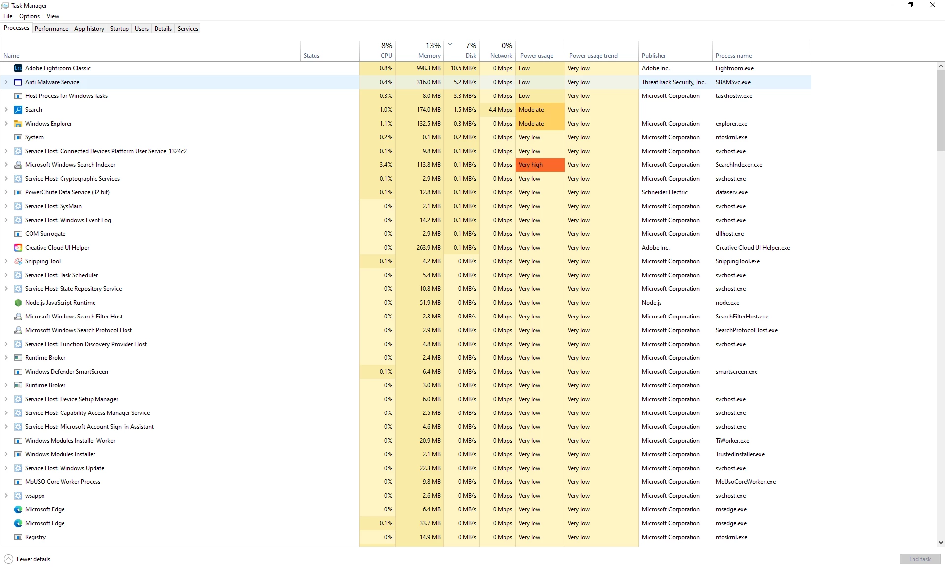This screenshot has width=945, height=571.
Task: Click the Node.js JavaScript Runtime green icon
Action: tap(18, 303)
